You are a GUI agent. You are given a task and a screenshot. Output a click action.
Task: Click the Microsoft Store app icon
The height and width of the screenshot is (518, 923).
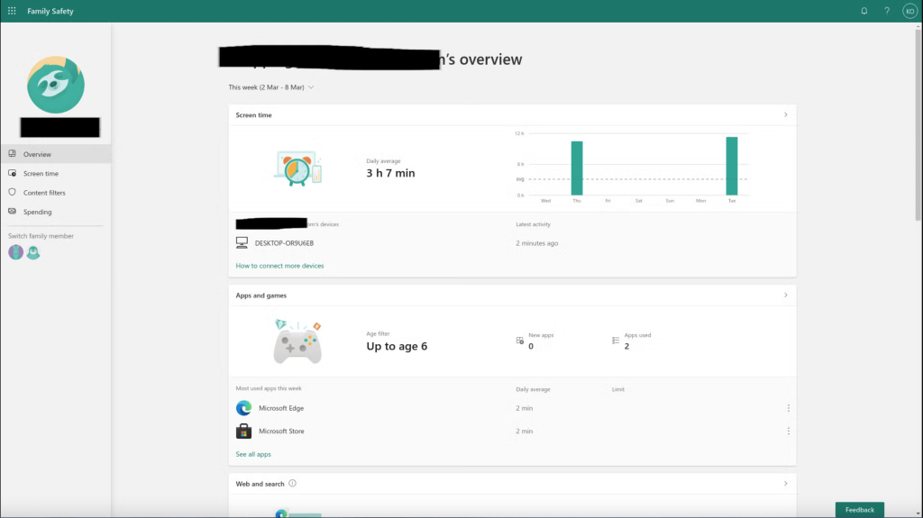point(243,432)
